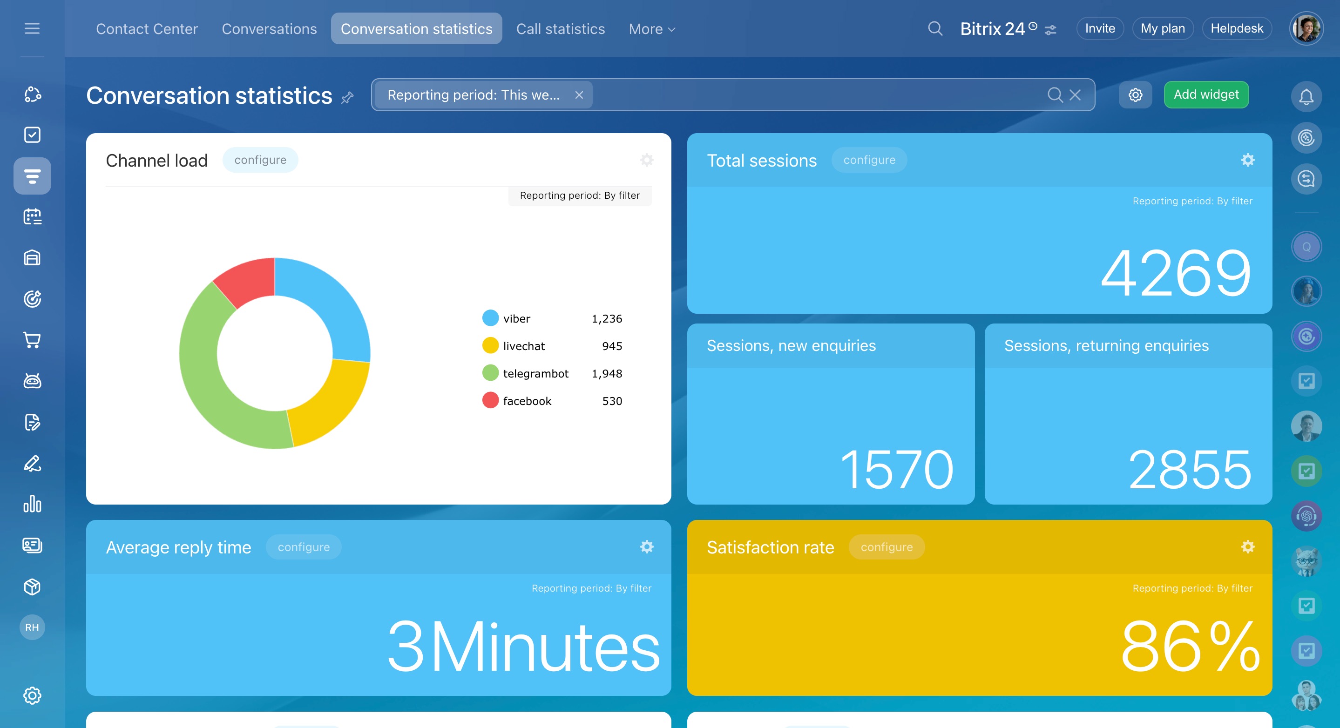Open the Total sessions widget settings gear

(1247, 160)
